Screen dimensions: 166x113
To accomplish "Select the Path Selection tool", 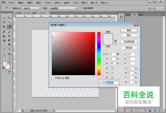I will [4, 54].
